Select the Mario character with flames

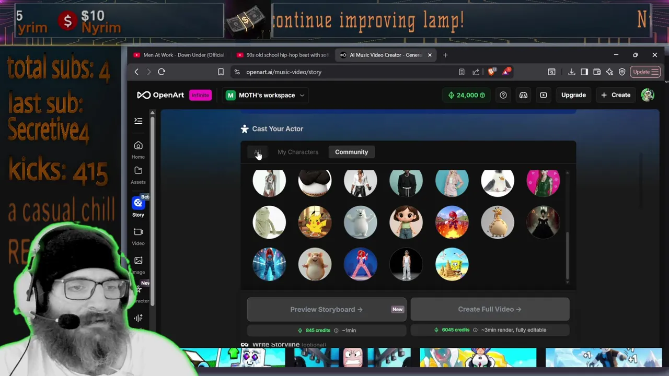[452, 222]
